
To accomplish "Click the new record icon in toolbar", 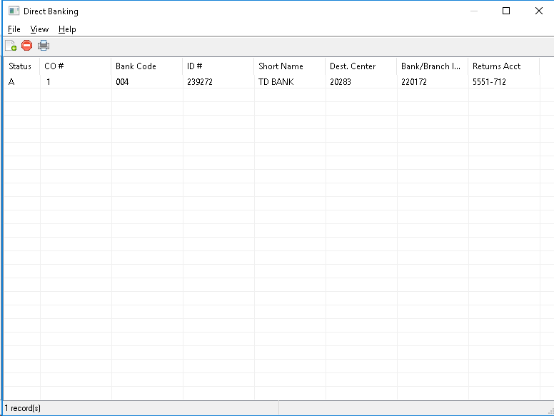I will pos(11,46).
